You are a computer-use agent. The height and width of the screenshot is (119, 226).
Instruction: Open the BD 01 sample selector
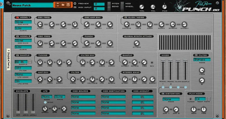[x=21, y=62]
